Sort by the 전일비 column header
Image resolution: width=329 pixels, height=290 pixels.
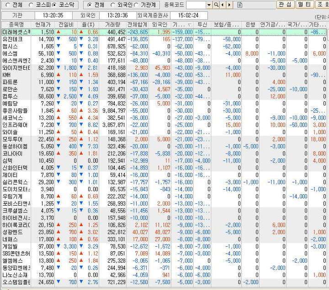pyautogui.click(x=66, y=25)
